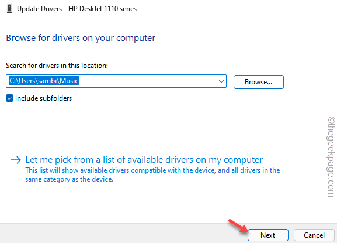This screenshot has width=337, height=243.
Task: Click the driver path input field
Action: [x=116, y=81]
